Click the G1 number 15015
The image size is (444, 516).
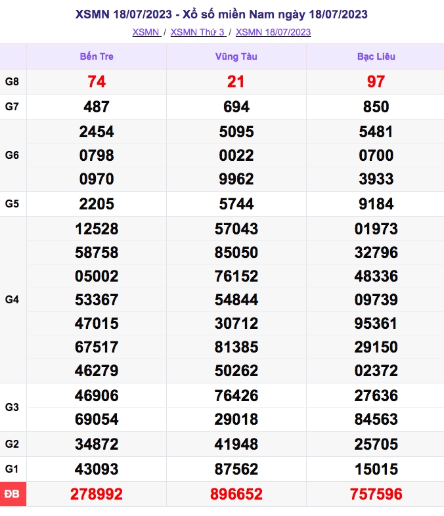pyautogui.click(x=376, y=469)
